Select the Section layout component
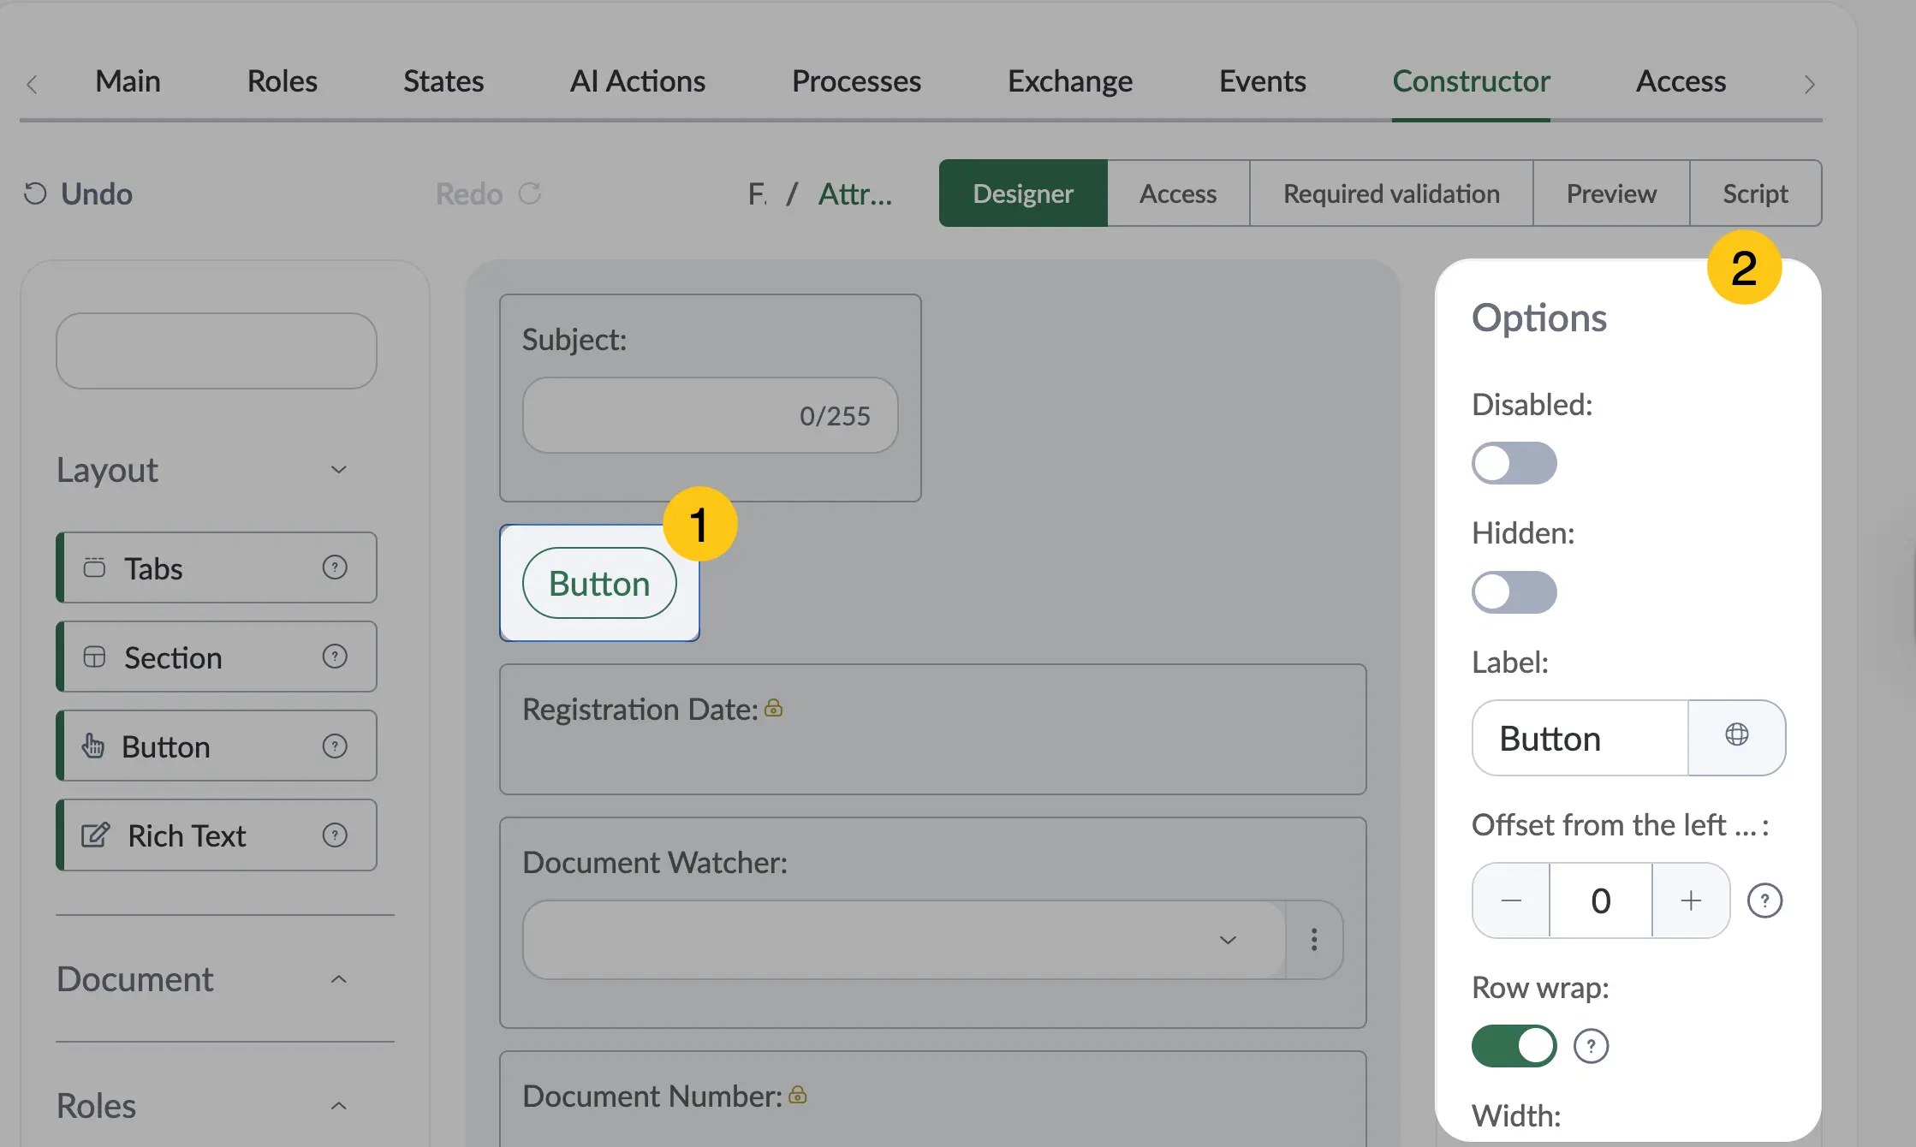The height and width of the screenshot is (1147, 1916). [x=217, y=657]
